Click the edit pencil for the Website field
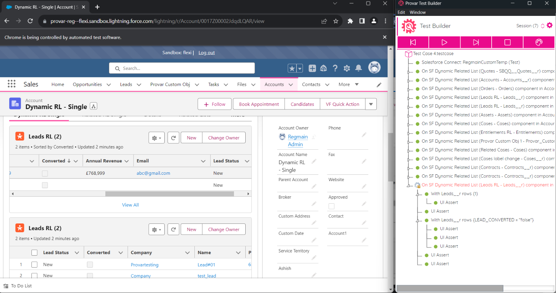Screen dimensions: 556x293 [x=364, y=186]
